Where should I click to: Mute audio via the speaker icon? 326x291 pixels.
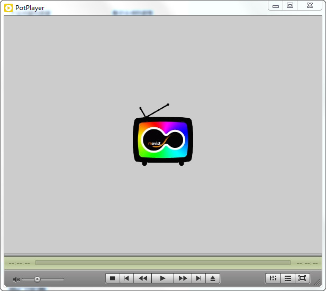[16, 279]
